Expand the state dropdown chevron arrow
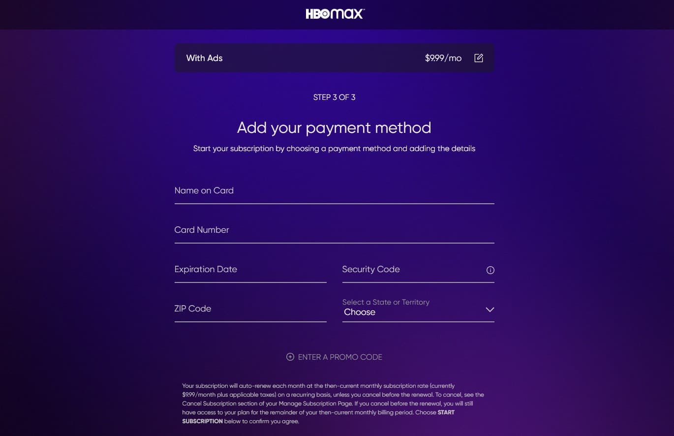This screenshot has height=436, width=674. click(490, 310)
